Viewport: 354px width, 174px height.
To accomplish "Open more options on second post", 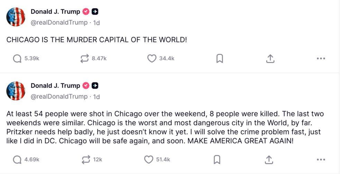I will (321, 159).
